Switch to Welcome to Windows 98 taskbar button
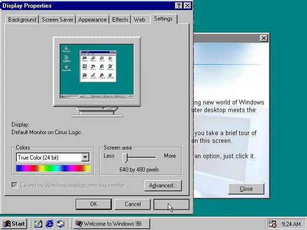 [x=112, y=224]
